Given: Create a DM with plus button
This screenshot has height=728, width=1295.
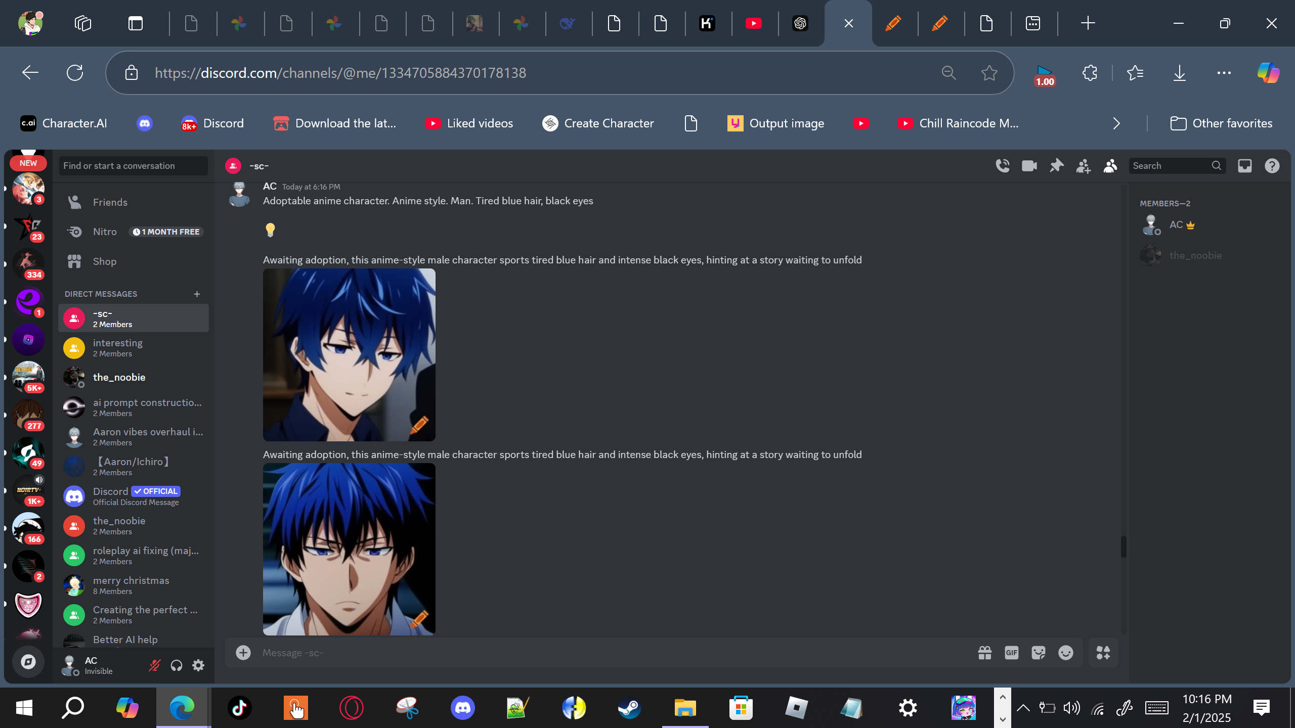Looking at the screenshot, I should pyautogui.click(x=197, y=294).
